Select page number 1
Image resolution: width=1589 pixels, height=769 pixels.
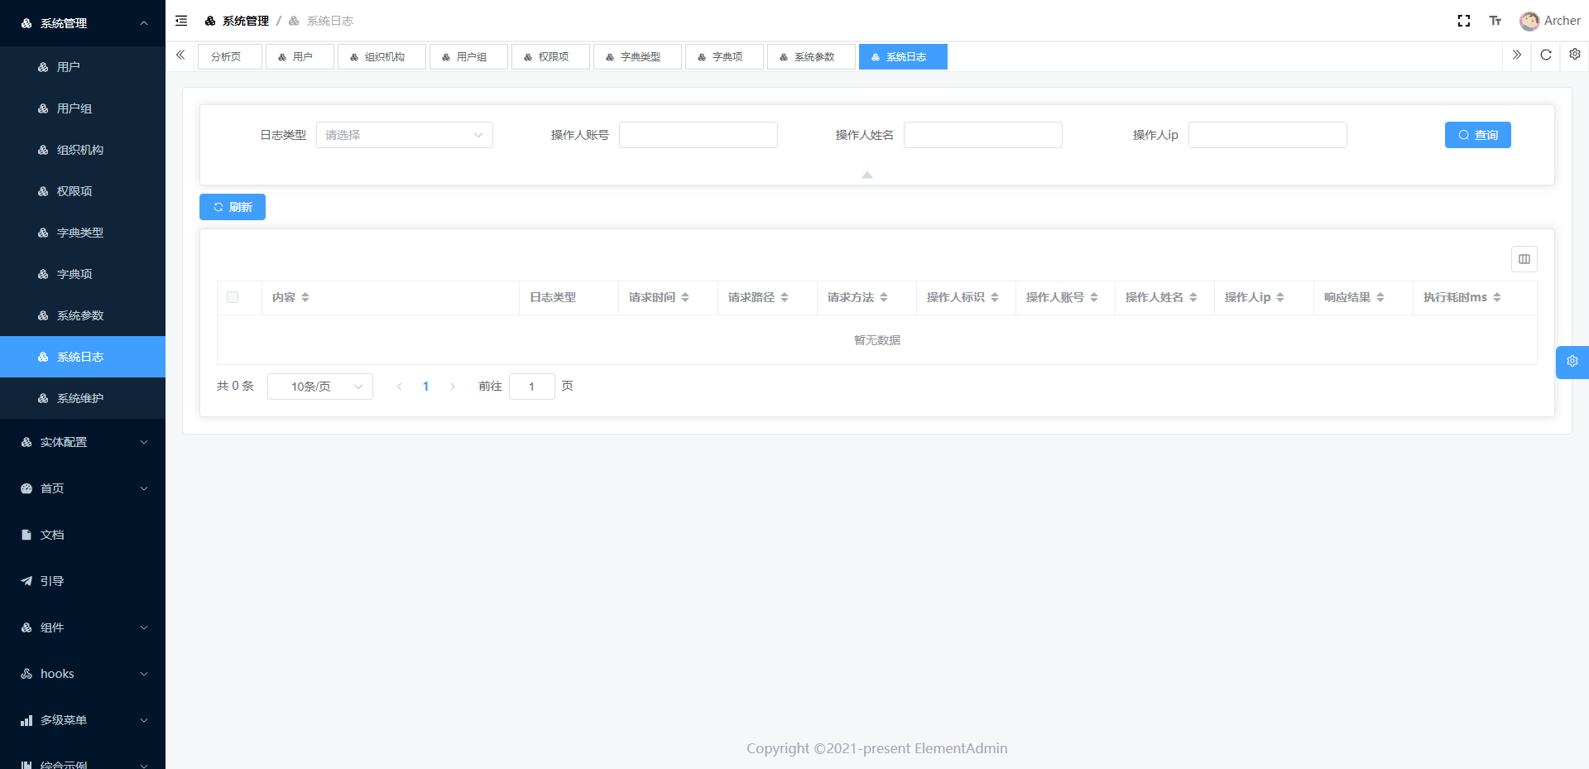coord(426,387)
